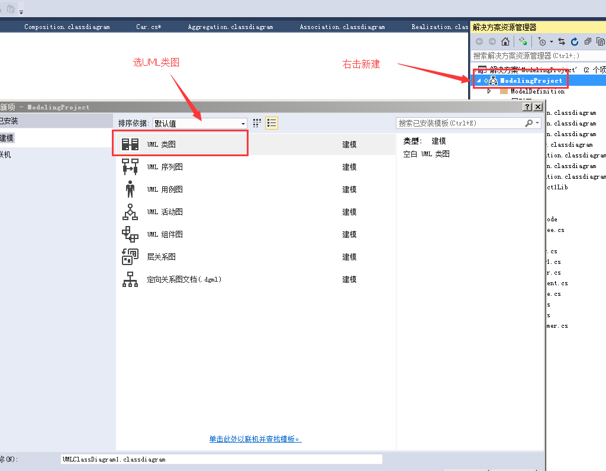The image size is (606, 471).
Task: Open the Association.classdiagram tab
Action: click(x=343, y=27)
